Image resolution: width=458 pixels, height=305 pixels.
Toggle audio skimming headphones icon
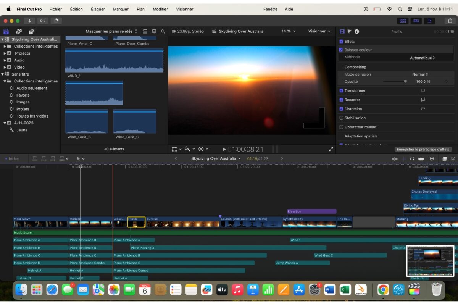pyautogui.click(x=412, y=158)
